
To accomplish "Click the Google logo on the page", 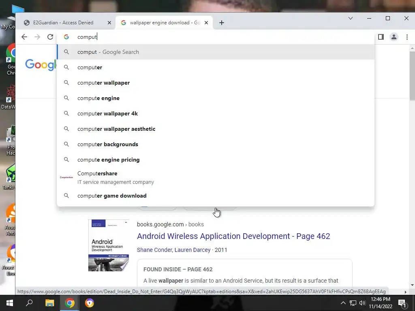I will 41,65.
